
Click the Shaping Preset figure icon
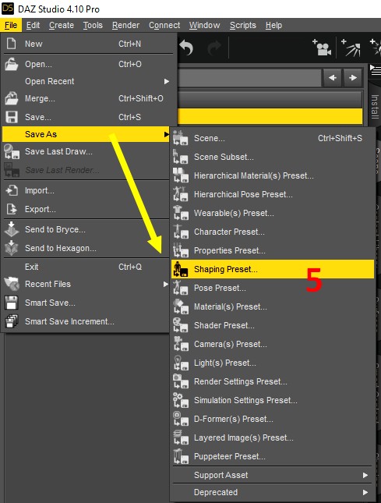pyautogui.click(x=181, y=269)
